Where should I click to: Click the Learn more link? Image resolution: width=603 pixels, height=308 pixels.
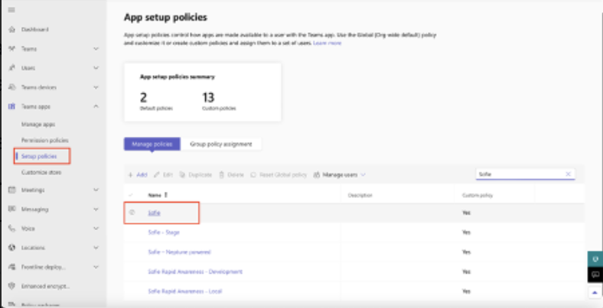point(327,44)
